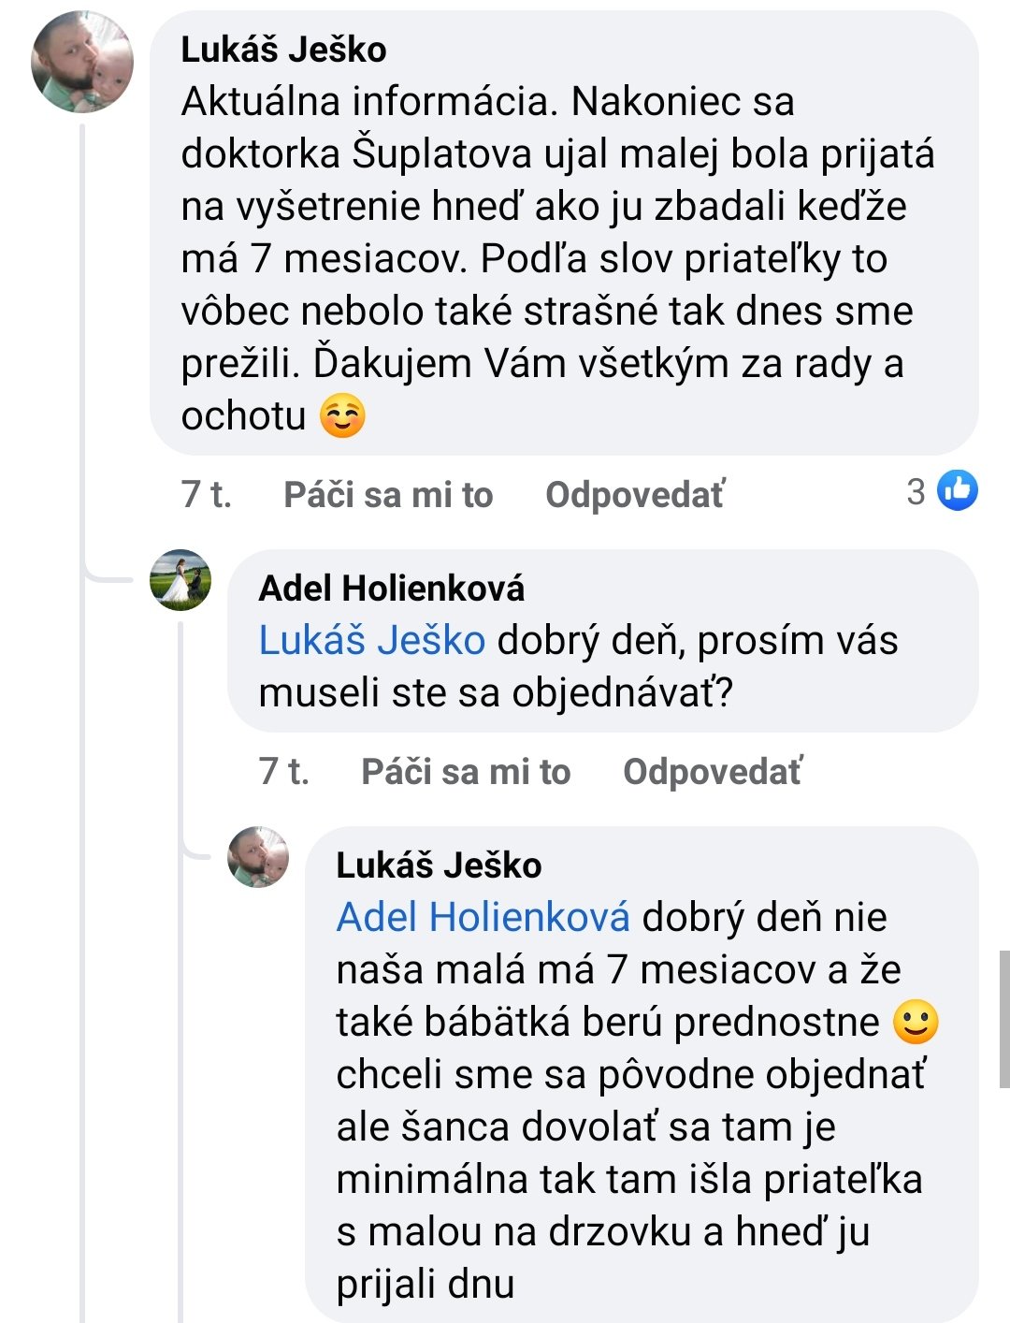
Task: Open Lukáš Ješko's avatar on top comment
Action: tap(82, 63)
